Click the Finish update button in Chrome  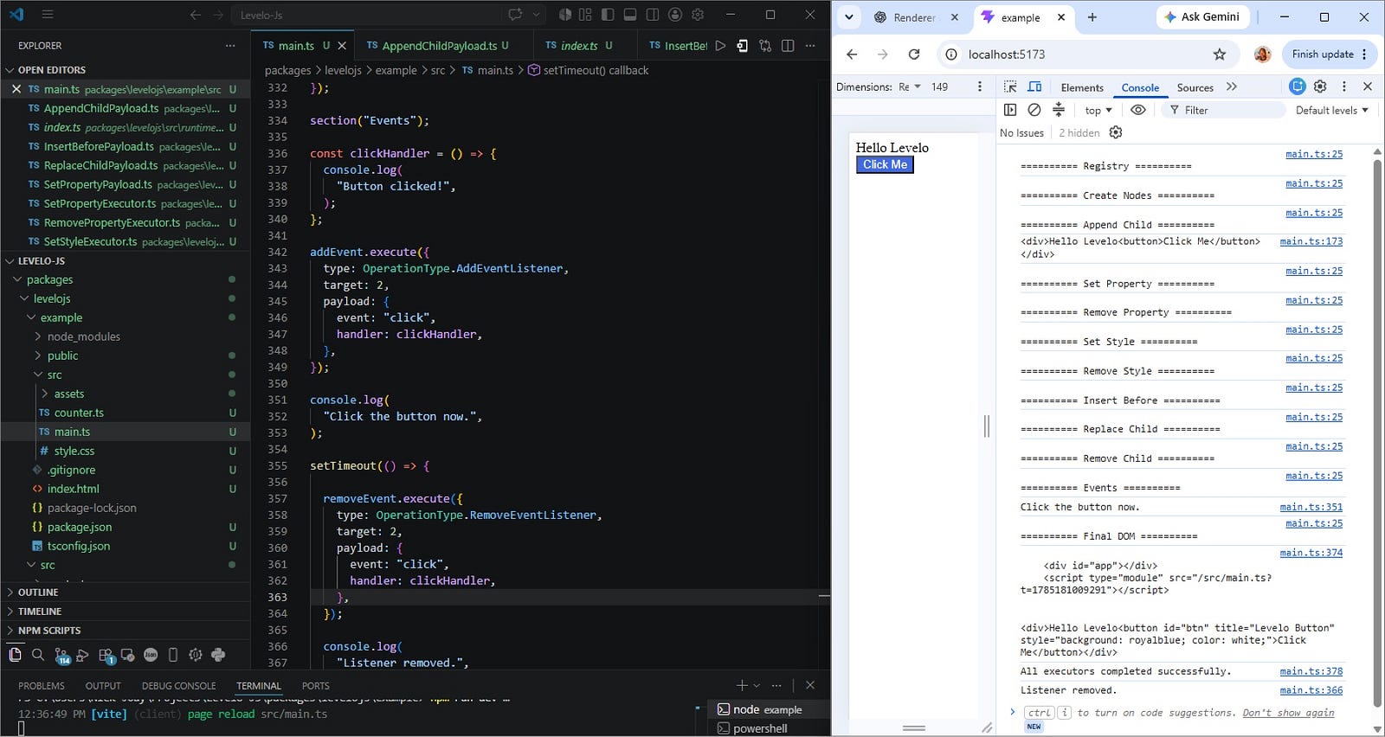1329,54
